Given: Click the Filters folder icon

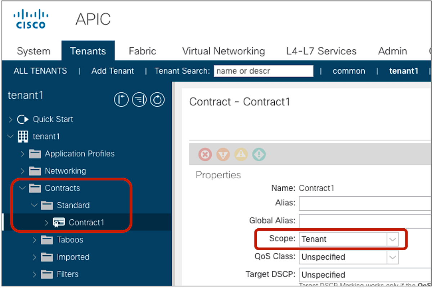Looking at the screenshot, I should [47, 274].
